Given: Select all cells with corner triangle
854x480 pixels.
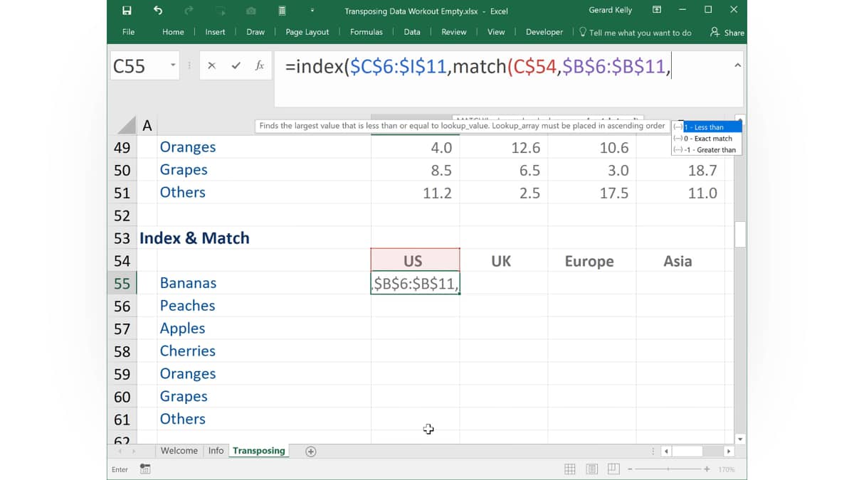Looking at the screenshot, I should click(127, 126).
